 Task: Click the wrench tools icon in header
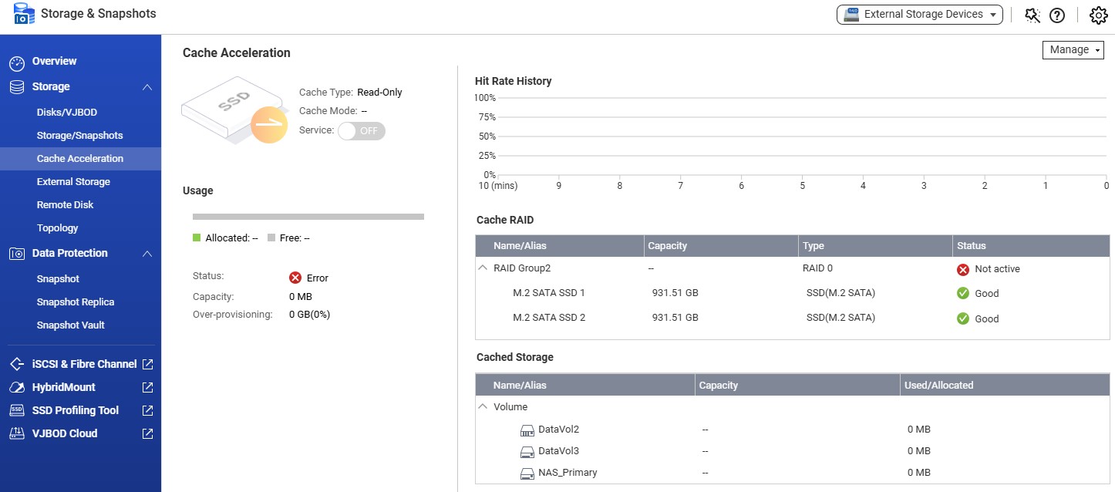pos(1032,15)
